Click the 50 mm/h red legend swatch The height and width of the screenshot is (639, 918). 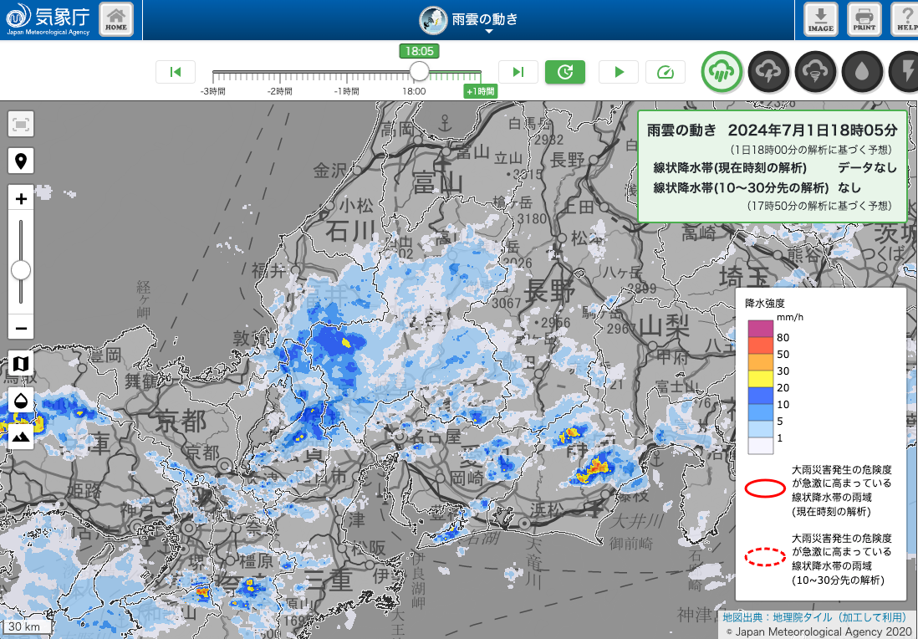click(x=761, y=345)
